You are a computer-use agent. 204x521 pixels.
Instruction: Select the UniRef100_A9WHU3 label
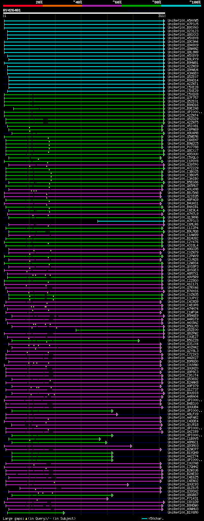click(183, 509)
